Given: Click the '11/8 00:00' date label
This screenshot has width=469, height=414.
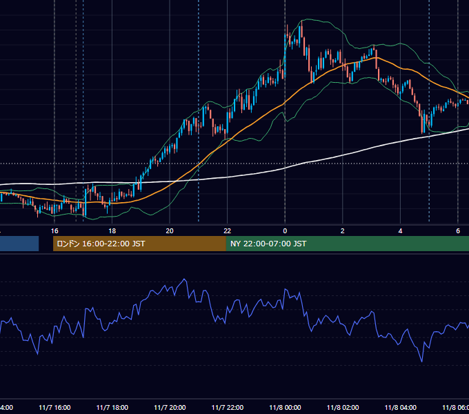Looking at the screenshot, I should tap(285, 408).
